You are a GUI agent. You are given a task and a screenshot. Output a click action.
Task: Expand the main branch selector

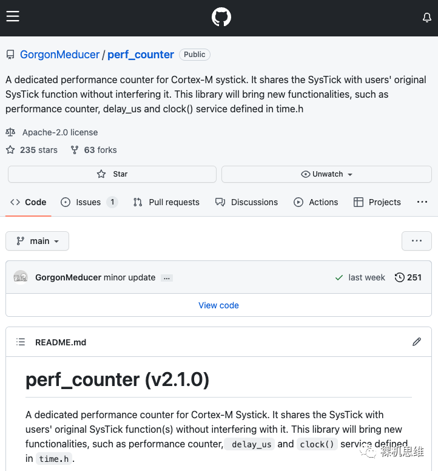(38, 241)
